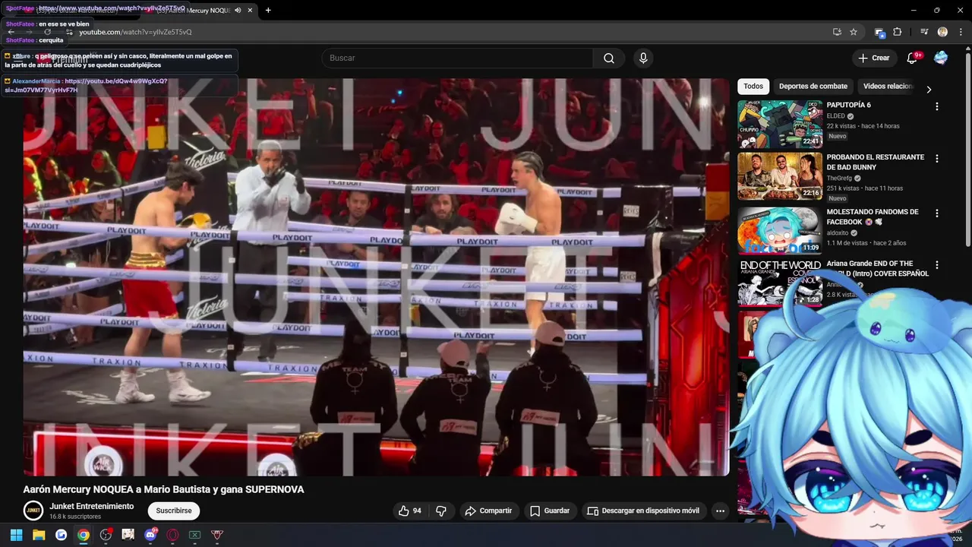Click ELDED channel name
Screen dimensions: 972x547
pos(835,116)
